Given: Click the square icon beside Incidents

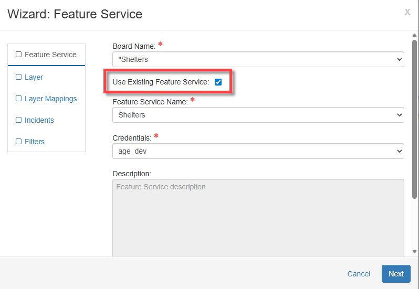Looking at the screenshot, I should pyautogui.click(x=19, y=120).
